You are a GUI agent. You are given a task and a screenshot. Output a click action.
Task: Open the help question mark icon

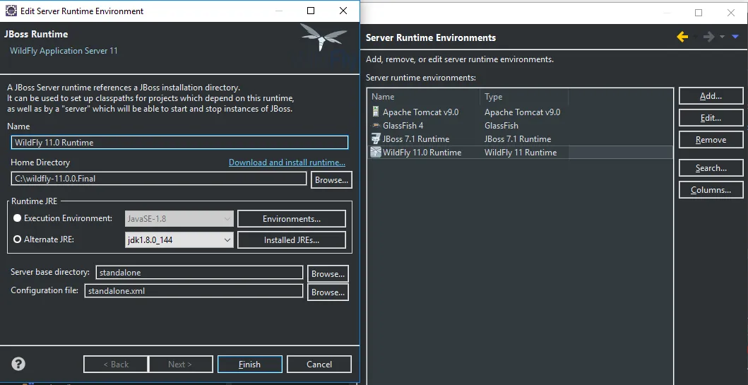tap(18, 364)
